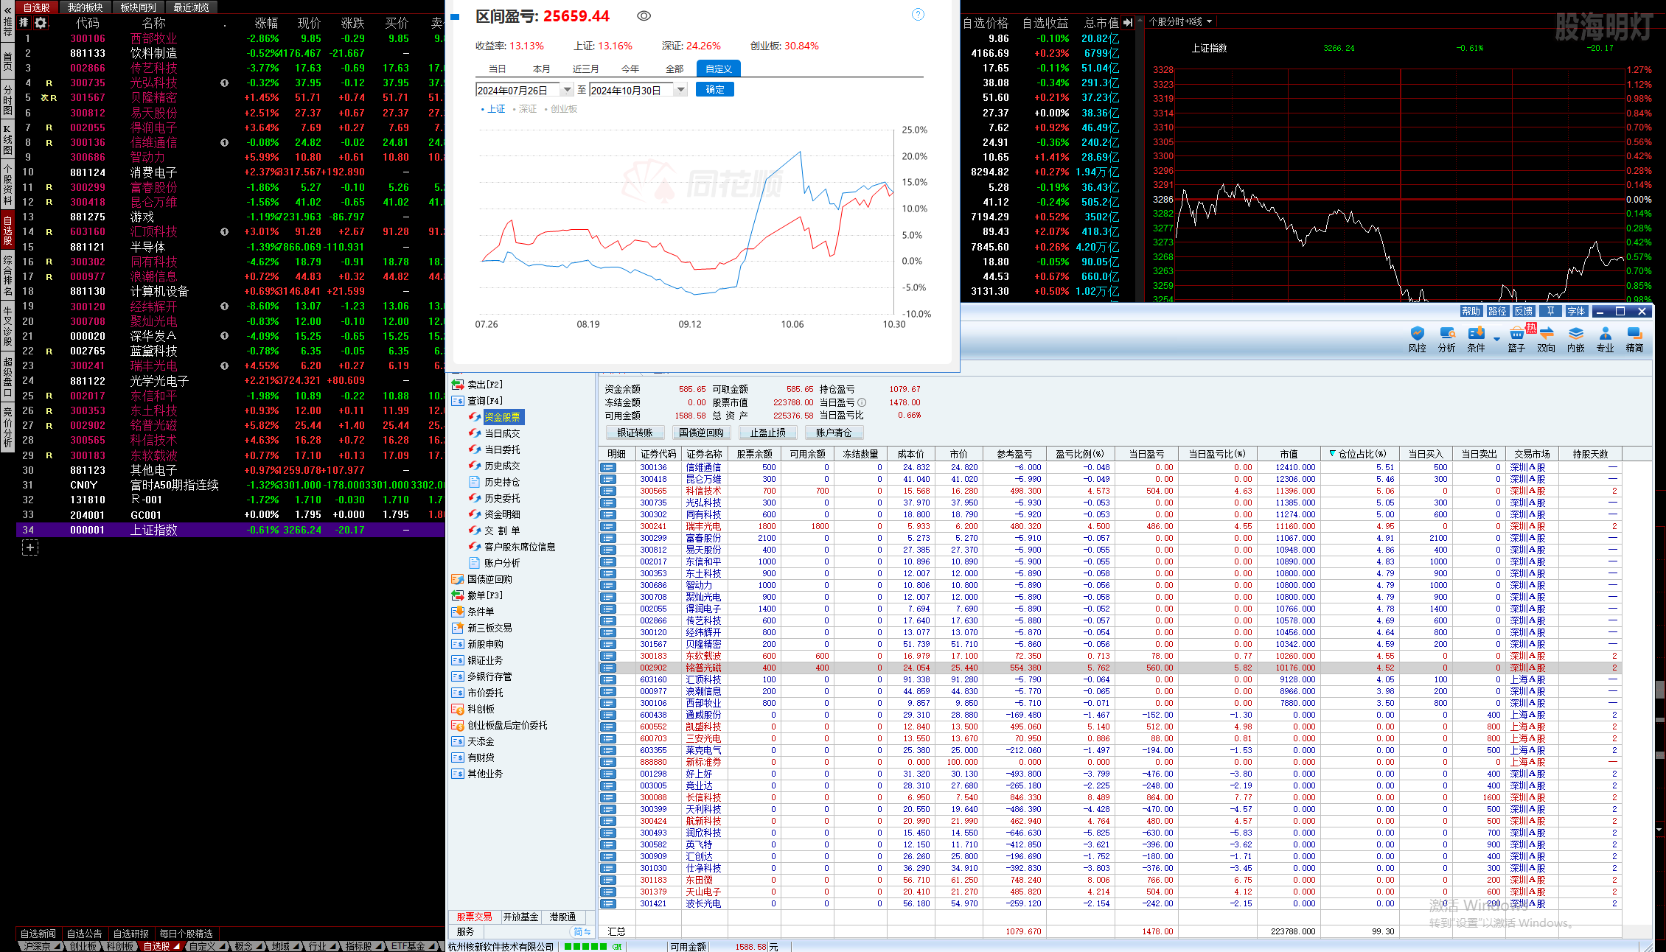
Task: Click the info marker beside 光弘科技
Action: tap(224, 83)
